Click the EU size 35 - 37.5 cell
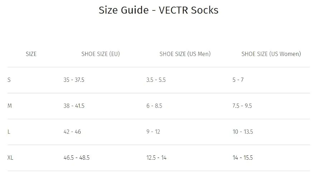The width and height of the screenshot is (320, 184). 74,80
